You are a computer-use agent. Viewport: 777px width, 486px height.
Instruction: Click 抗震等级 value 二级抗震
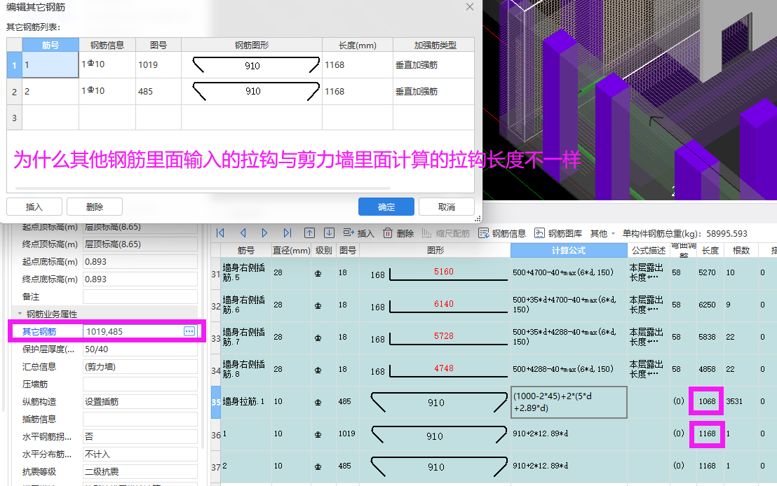140,472
